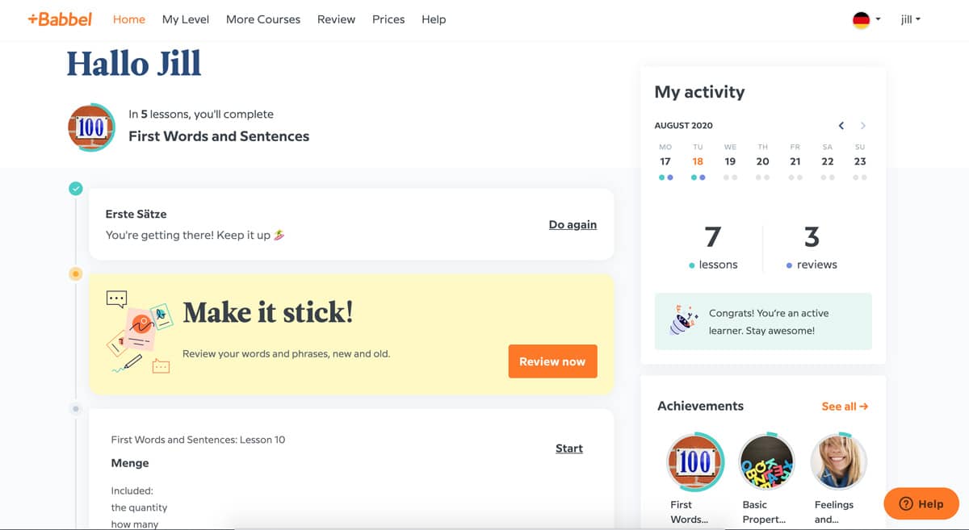This screenshot has height=530, width=969.
Task: Click the My activity heading
Action: [699, 92]
